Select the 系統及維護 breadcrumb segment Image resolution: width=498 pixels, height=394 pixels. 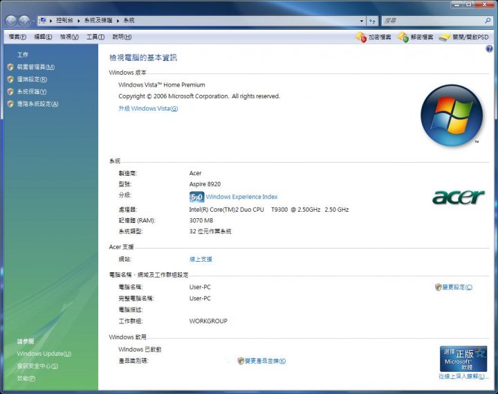(98, 20)
